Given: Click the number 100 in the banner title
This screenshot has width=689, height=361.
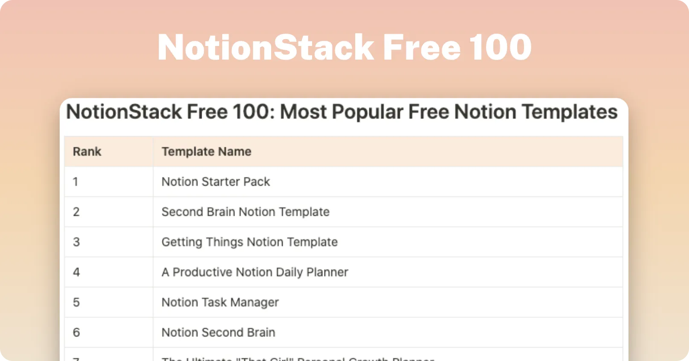Looking at the screenshot, I should (501, 47).
